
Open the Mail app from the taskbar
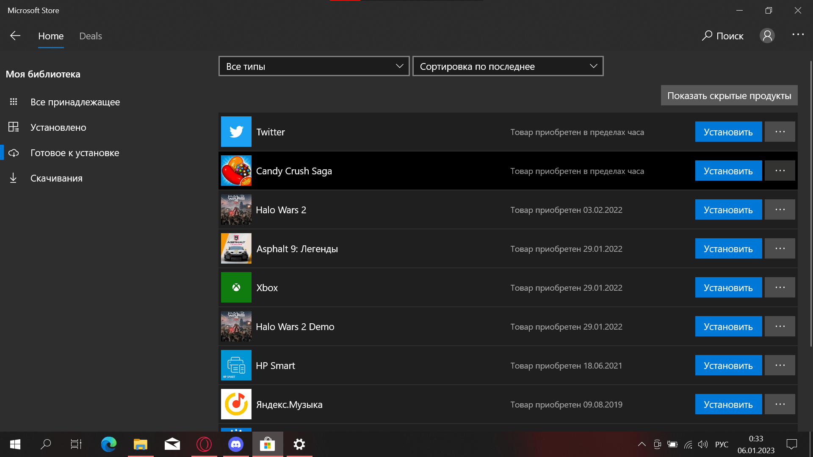(x=172, y=444)
